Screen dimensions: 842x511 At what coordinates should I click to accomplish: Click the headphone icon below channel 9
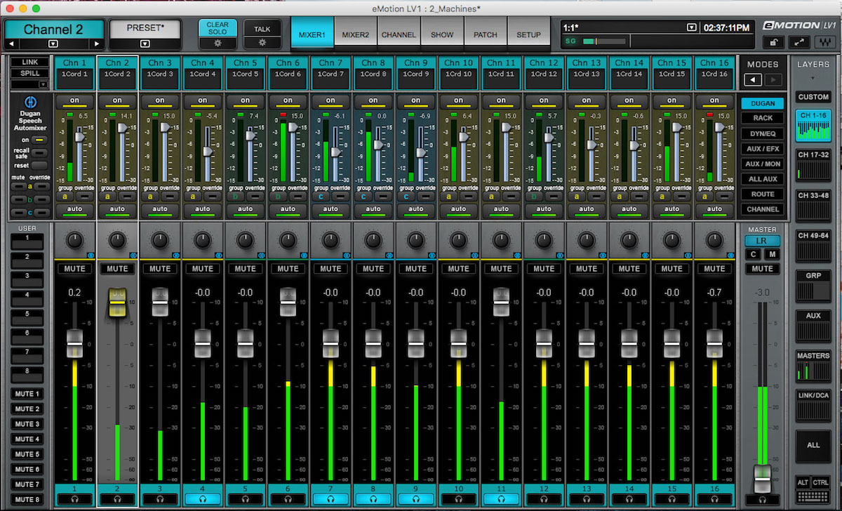pyautogui.click(x=416, y=499)
